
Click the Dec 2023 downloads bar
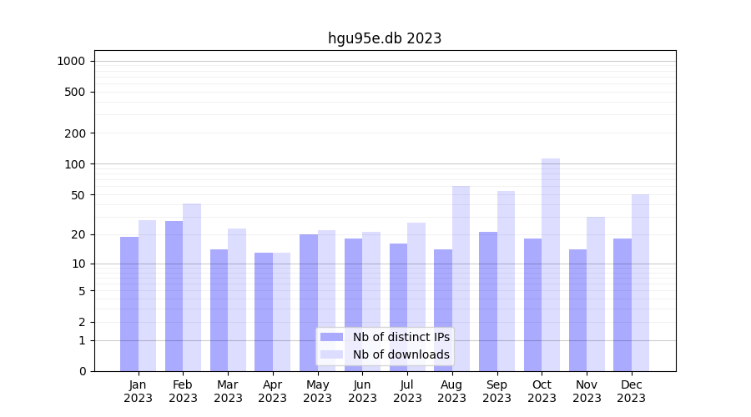640,282
